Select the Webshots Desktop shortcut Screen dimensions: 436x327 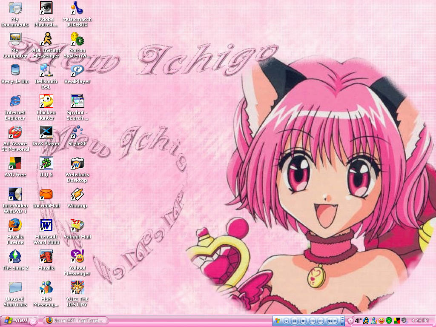click(x=77, y=169)
